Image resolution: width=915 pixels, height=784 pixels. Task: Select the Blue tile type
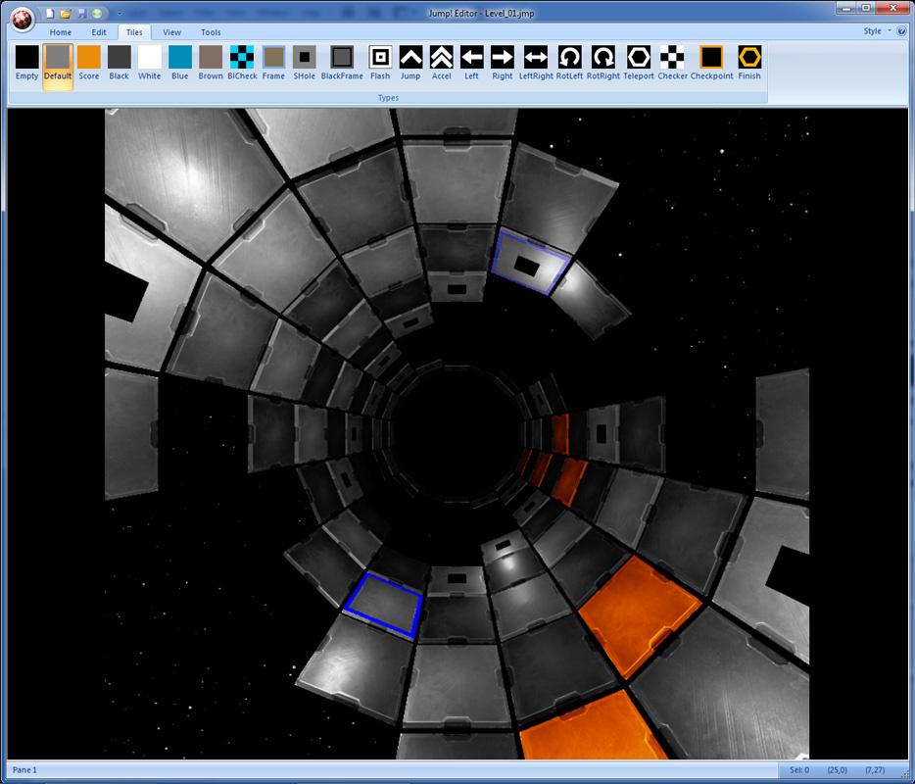coord(179,63)
